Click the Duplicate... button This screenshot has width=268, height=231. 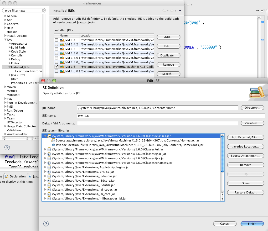168,55
